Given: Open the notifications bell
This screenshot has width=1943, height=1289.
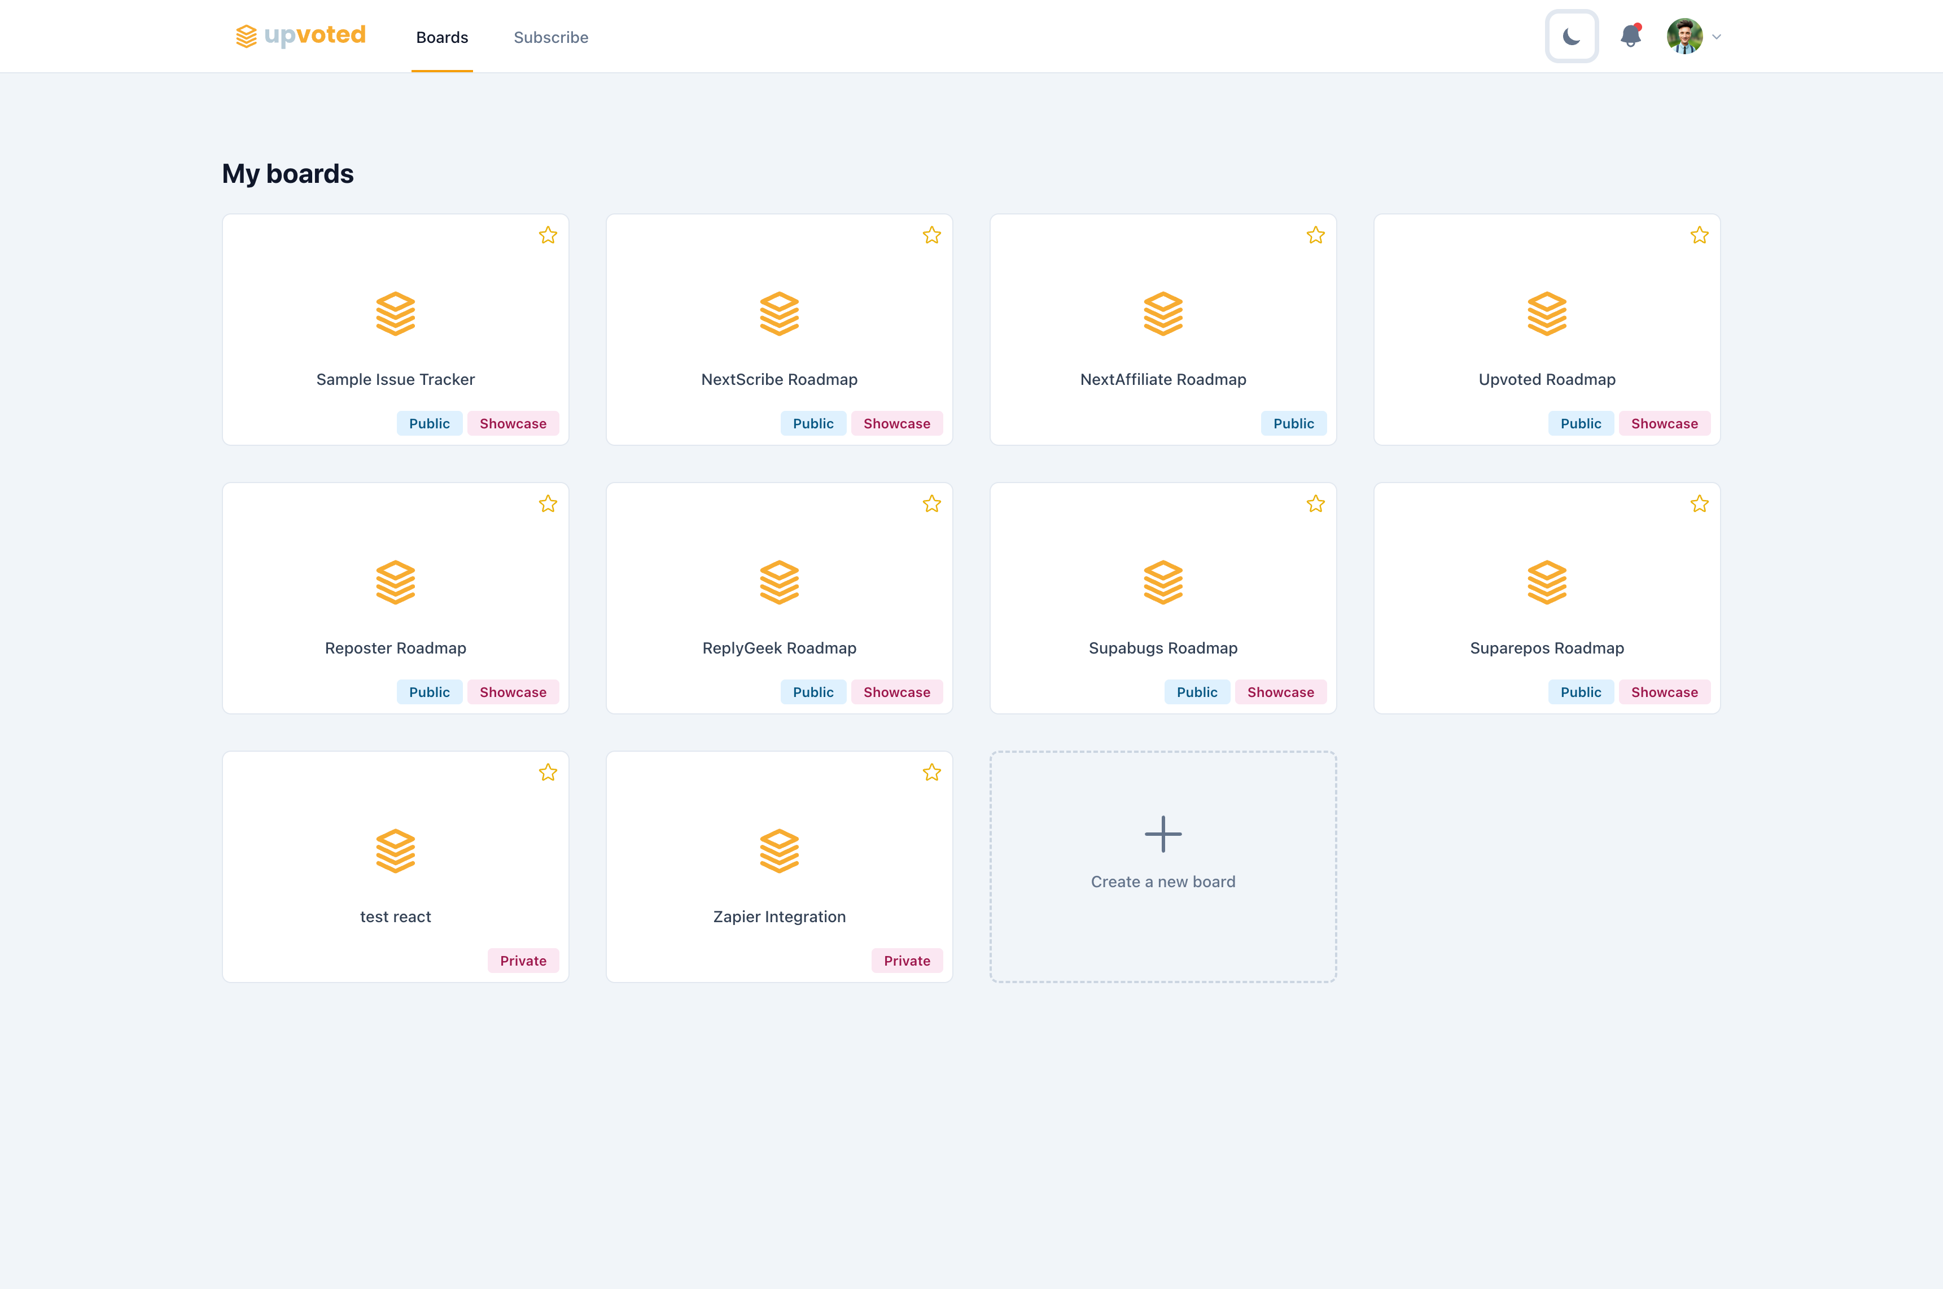Looking at the screenshot, I should (1630, 36).
